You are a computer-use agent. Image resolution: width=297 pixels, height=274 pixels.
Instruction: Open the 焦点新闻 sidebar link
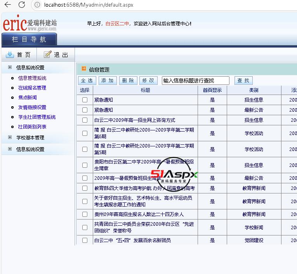(x=28, y=98)
